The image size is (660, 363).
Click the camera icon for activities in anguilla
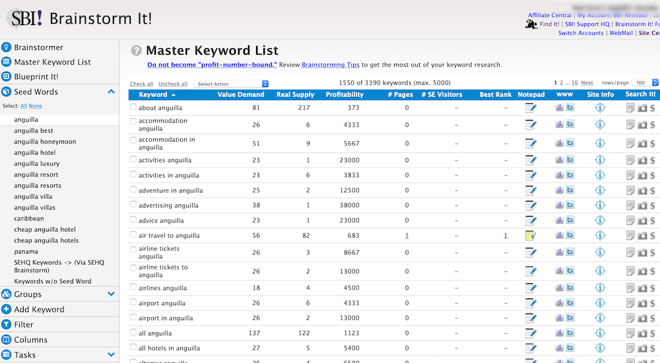point(642,176)
